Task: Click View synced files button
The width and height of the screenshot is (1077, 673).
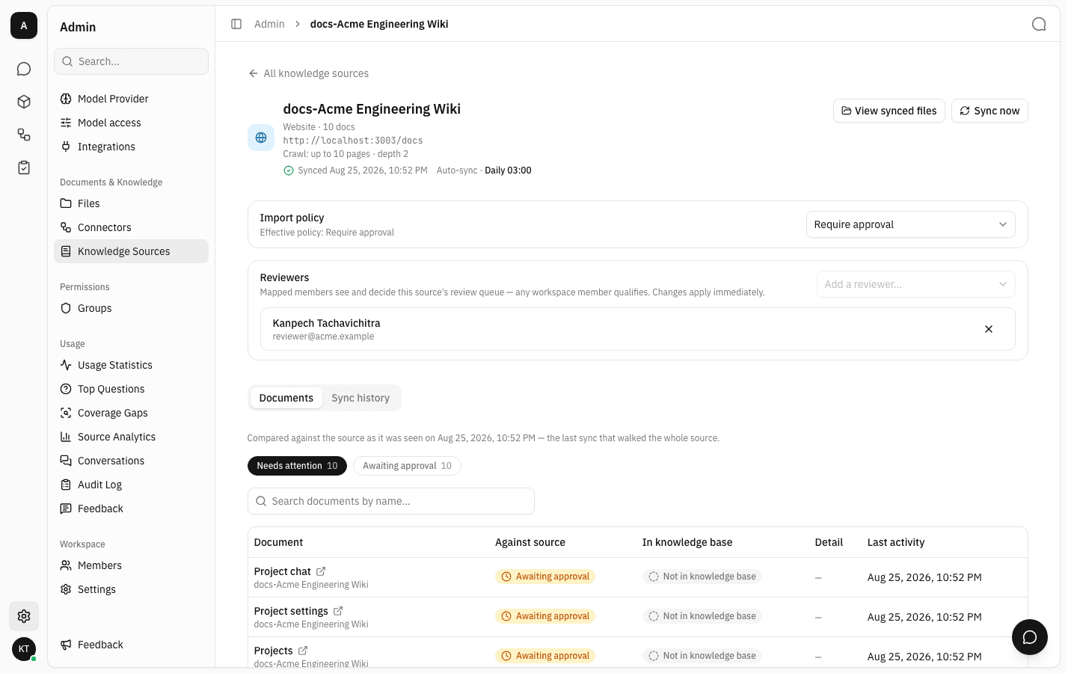Action: (x=889, y=111)
